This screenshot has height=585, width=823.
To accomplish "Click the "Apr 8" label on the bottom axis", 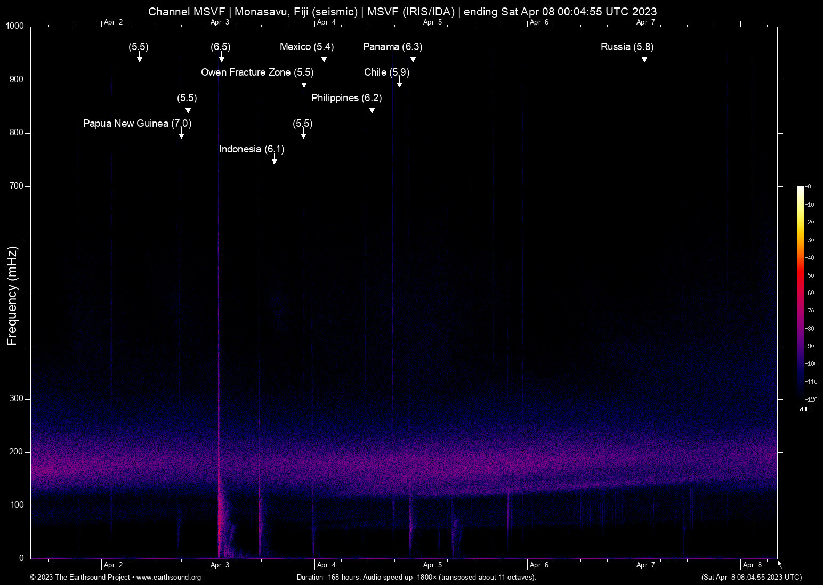I will 753,565.
